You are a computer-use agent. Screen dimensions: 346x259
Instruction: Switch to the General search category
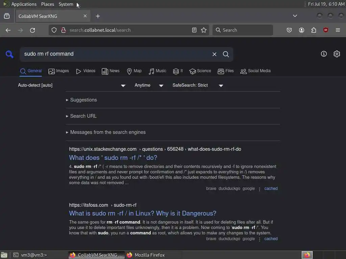coord(31,71)
